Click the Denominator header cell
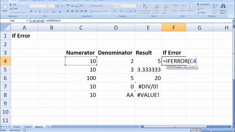 pos(116,53)
